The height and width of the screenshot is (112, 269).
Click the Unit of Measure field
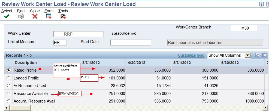click(60, 43)
